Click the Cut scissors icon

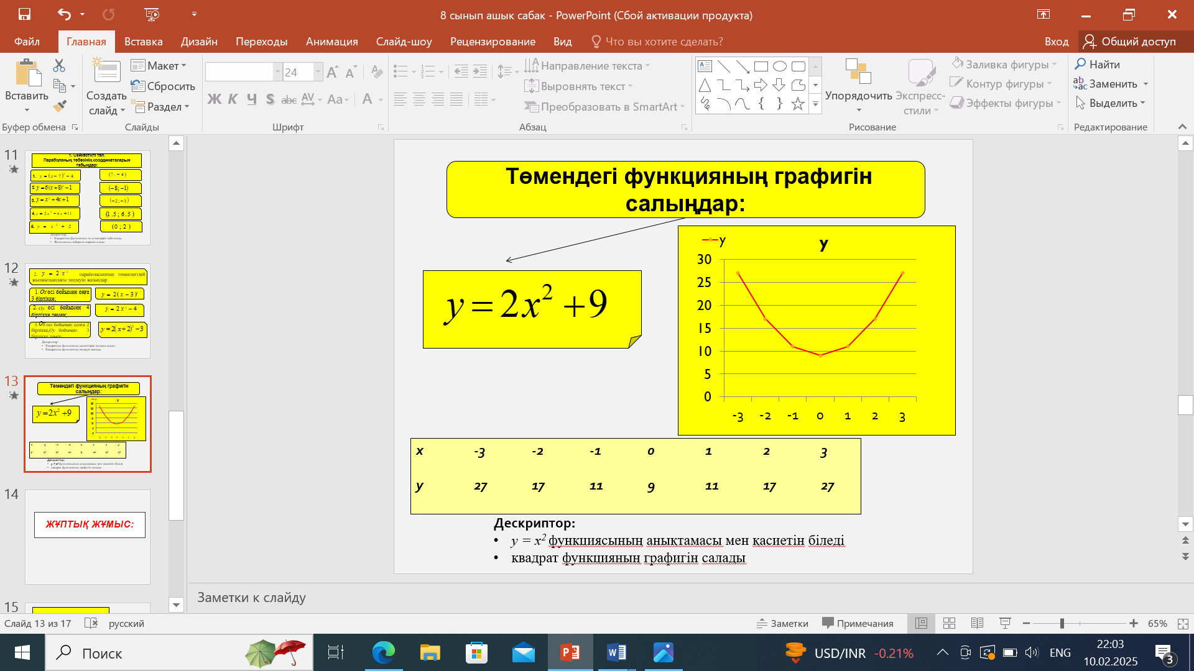pyautogui.click(x=60, y=65)
